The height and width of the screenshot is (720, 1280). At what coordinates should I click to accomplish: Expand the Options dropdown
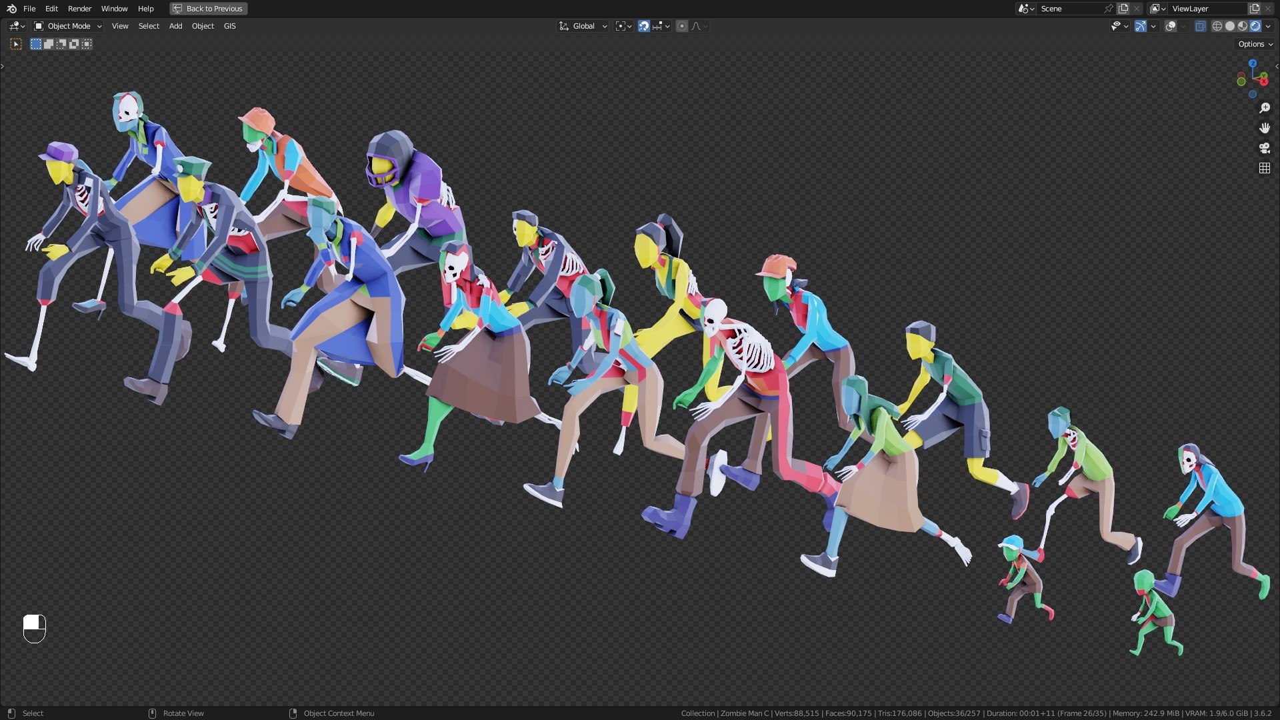tap(1255, 44)
